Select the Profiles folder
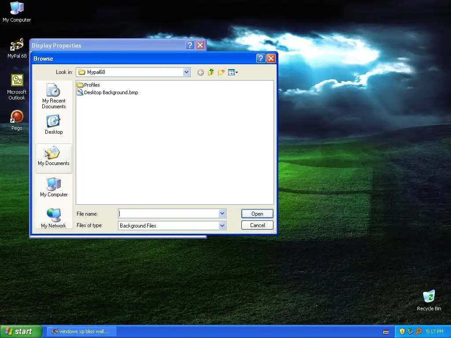 point(88,85)
